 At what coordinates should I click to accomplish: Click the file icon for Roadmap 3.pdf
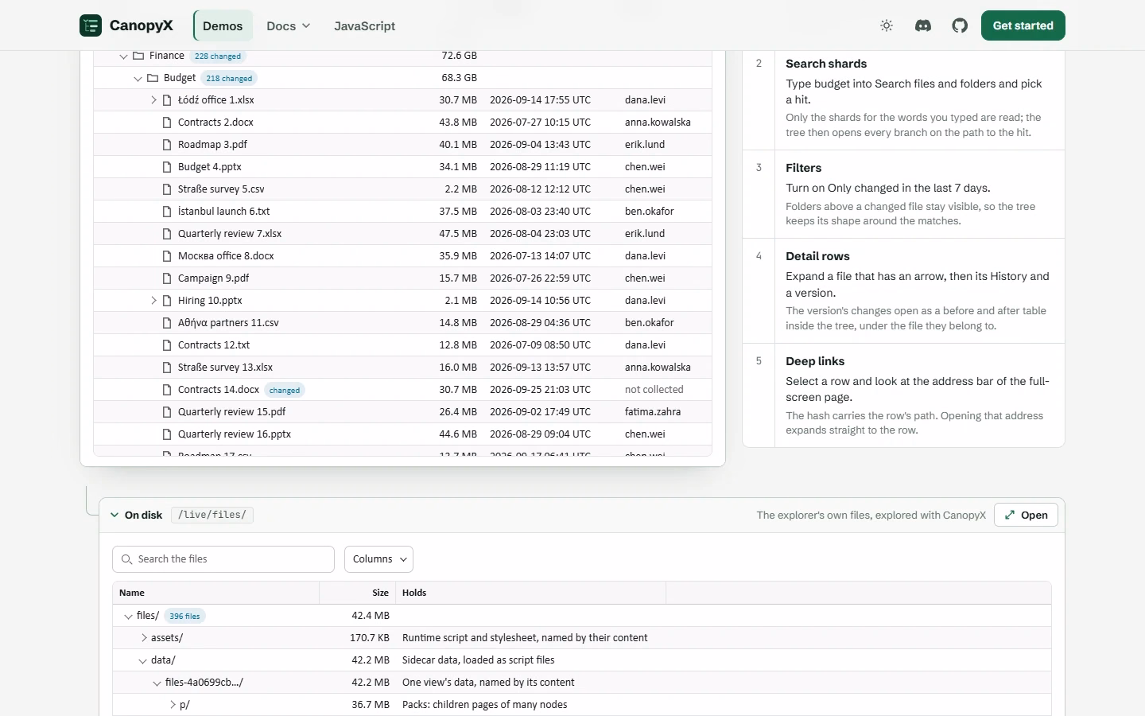click(x=167, y=145)
